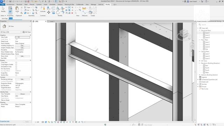Click Edit for Rendering Settings
224x126 pixels.
(x=22, y=79)
